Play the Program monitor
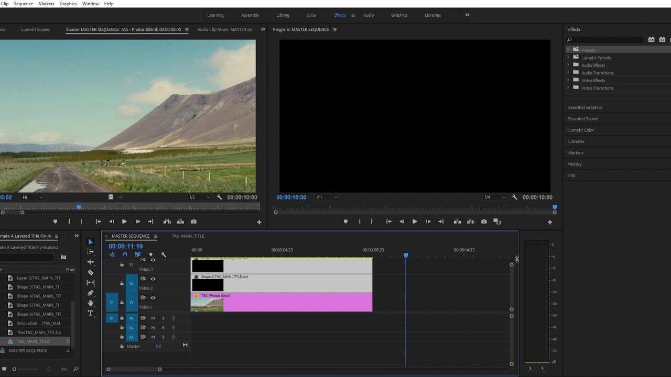This screenshot has width=671, height=377. coord(415,221)
